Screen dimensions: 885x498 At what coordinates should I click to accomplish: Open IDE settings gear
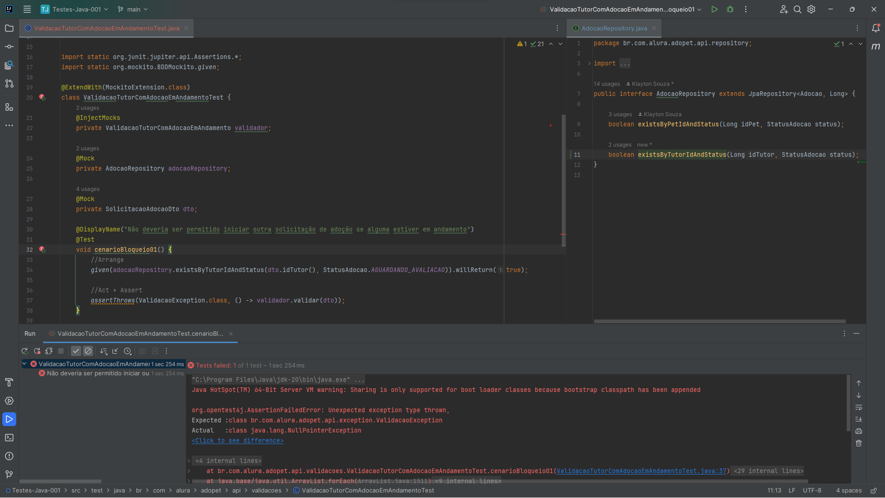(x=811, y=9)
